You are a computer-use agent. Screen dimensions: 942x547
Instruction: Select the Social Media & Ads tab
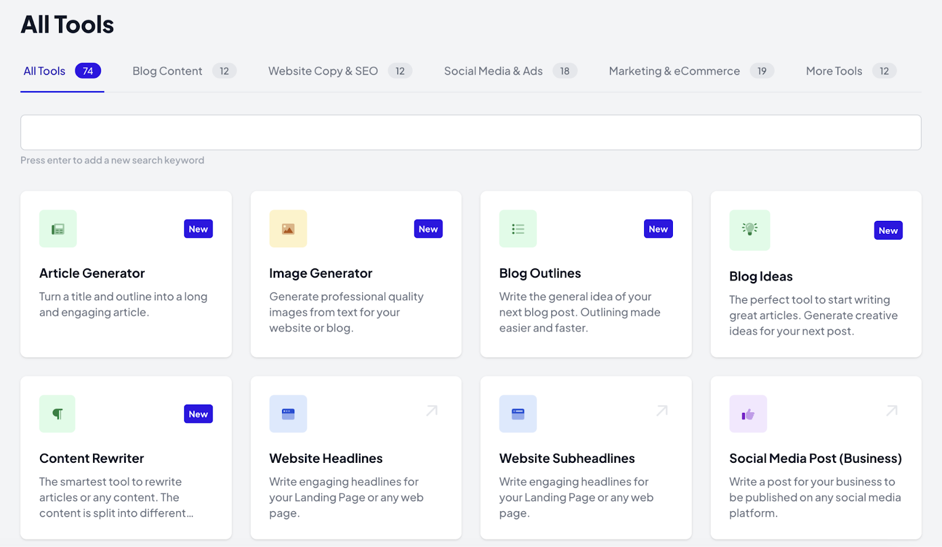pos(493,71)
